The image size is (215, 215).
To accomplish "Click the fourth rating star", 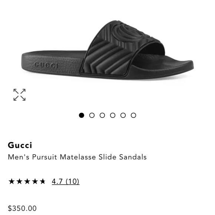I will coord(35,181).
